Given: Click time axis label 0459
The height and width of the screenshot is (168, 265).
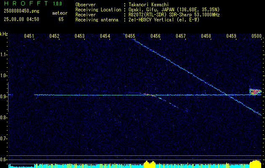Looking at the screenshot, I should (231, 36).
